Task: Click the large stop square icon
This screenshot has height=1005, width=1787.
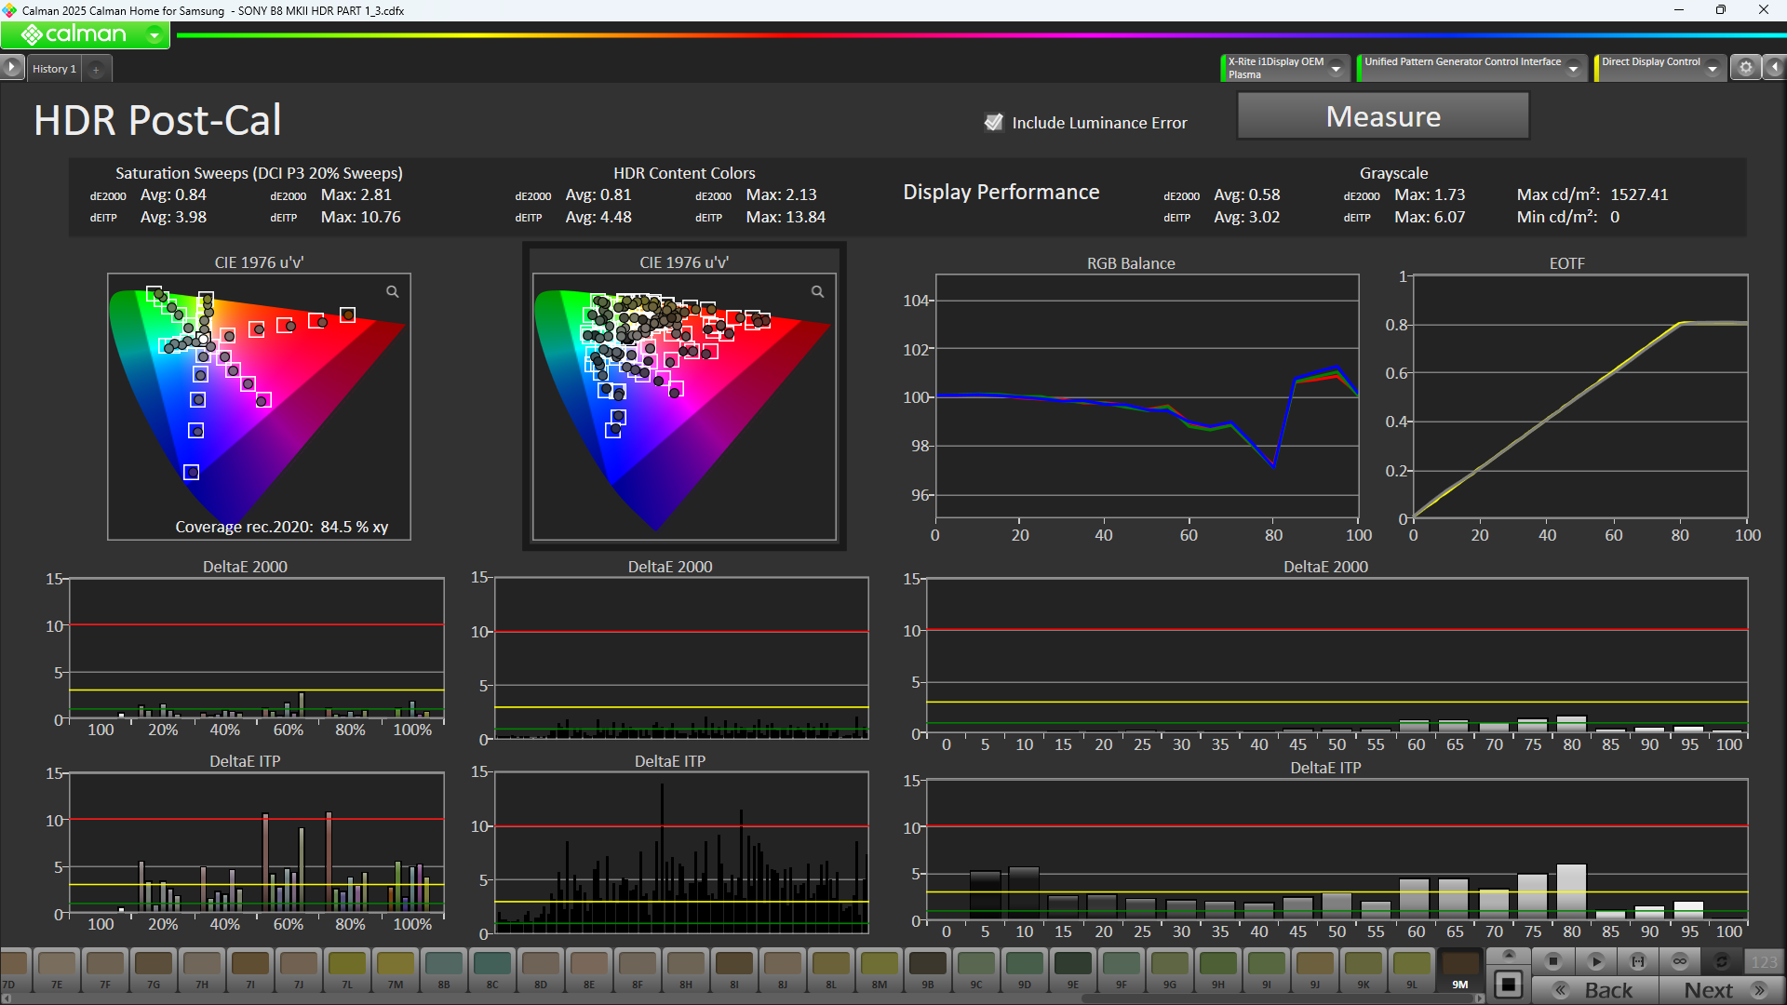Action: coord(1509,984)
